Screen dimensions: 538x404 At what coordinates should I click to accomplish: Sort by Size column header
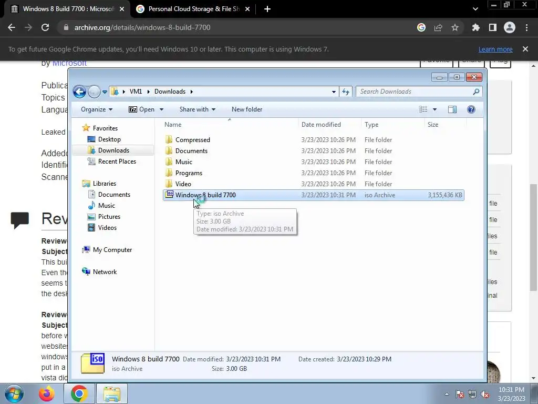pos(445,124)
